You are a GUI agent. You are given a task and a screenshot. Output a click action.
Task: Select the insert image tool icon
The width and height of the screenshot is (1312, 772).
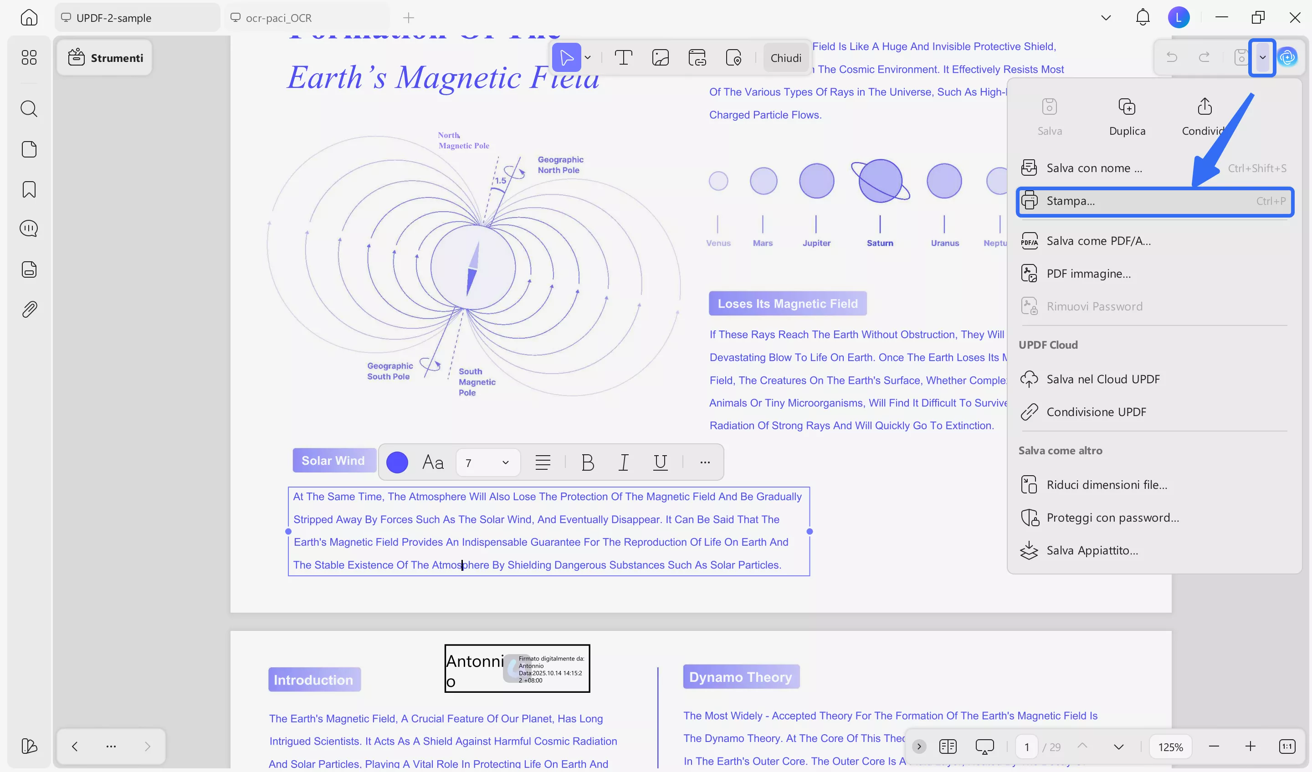click(660, 58)
